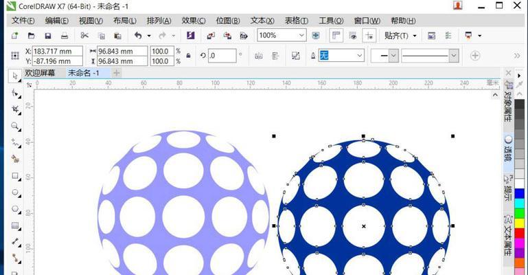Screen dimensions: 528x275
Task: Open the 对象属性 docker tab
Action: (508, 100)
